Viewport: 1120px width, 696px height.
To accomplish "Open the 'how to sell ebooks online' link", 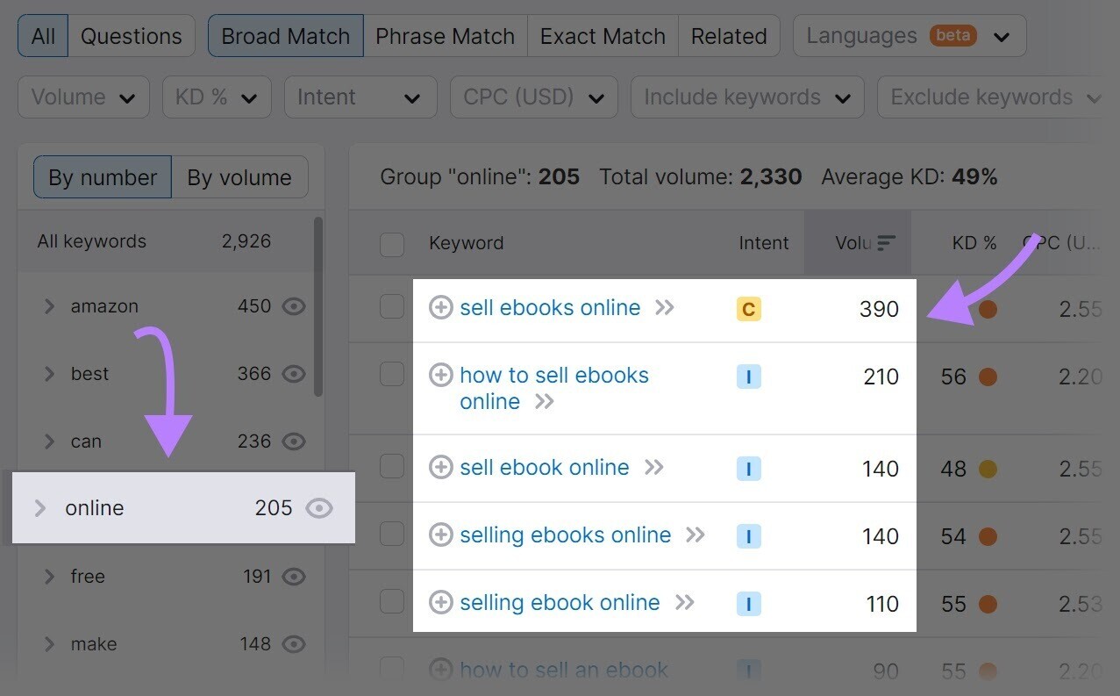I will pyautogui.click(x=554, y=388).
